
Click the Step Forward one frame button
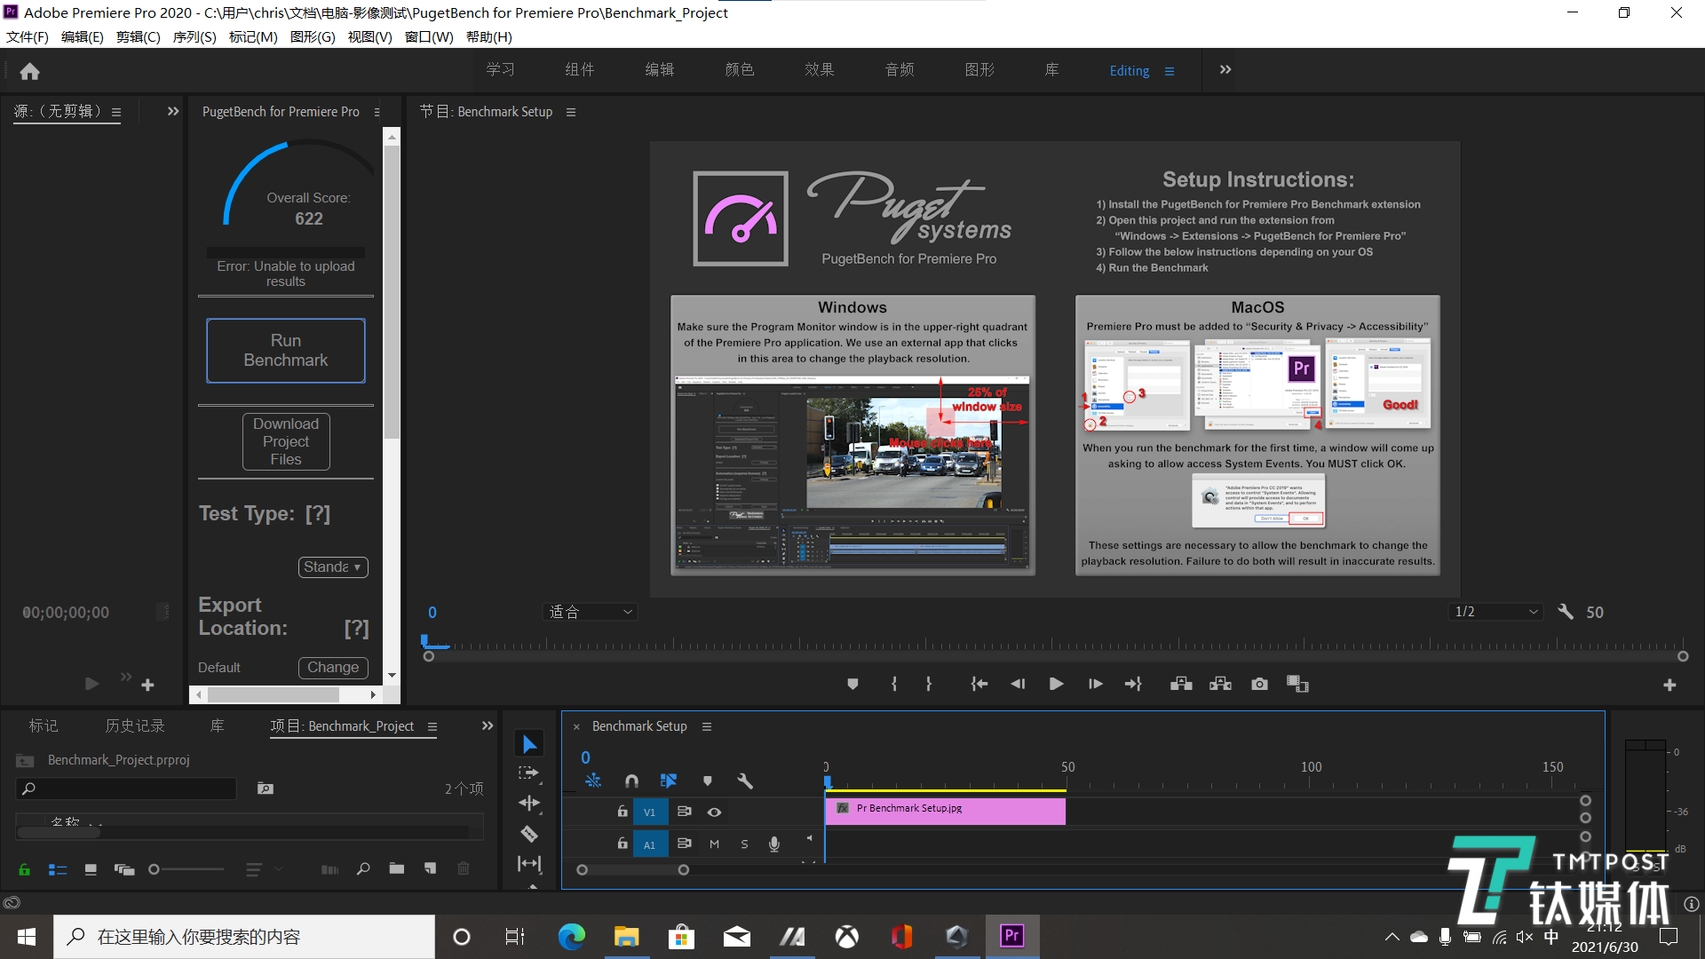[1095, 684]
